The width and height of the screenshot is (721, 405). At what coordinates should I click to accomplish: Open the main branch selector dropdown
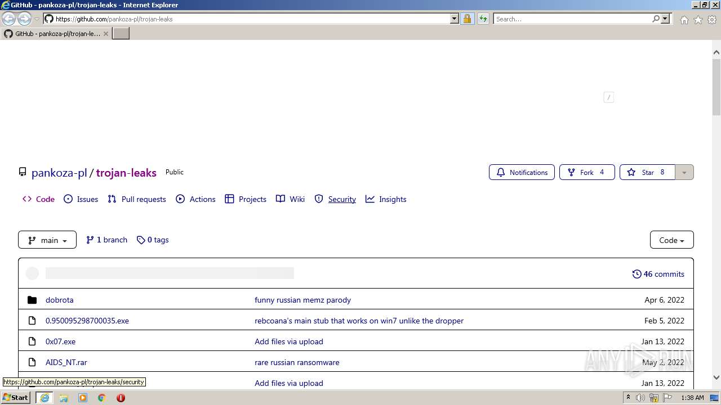(x=47, y=240)
